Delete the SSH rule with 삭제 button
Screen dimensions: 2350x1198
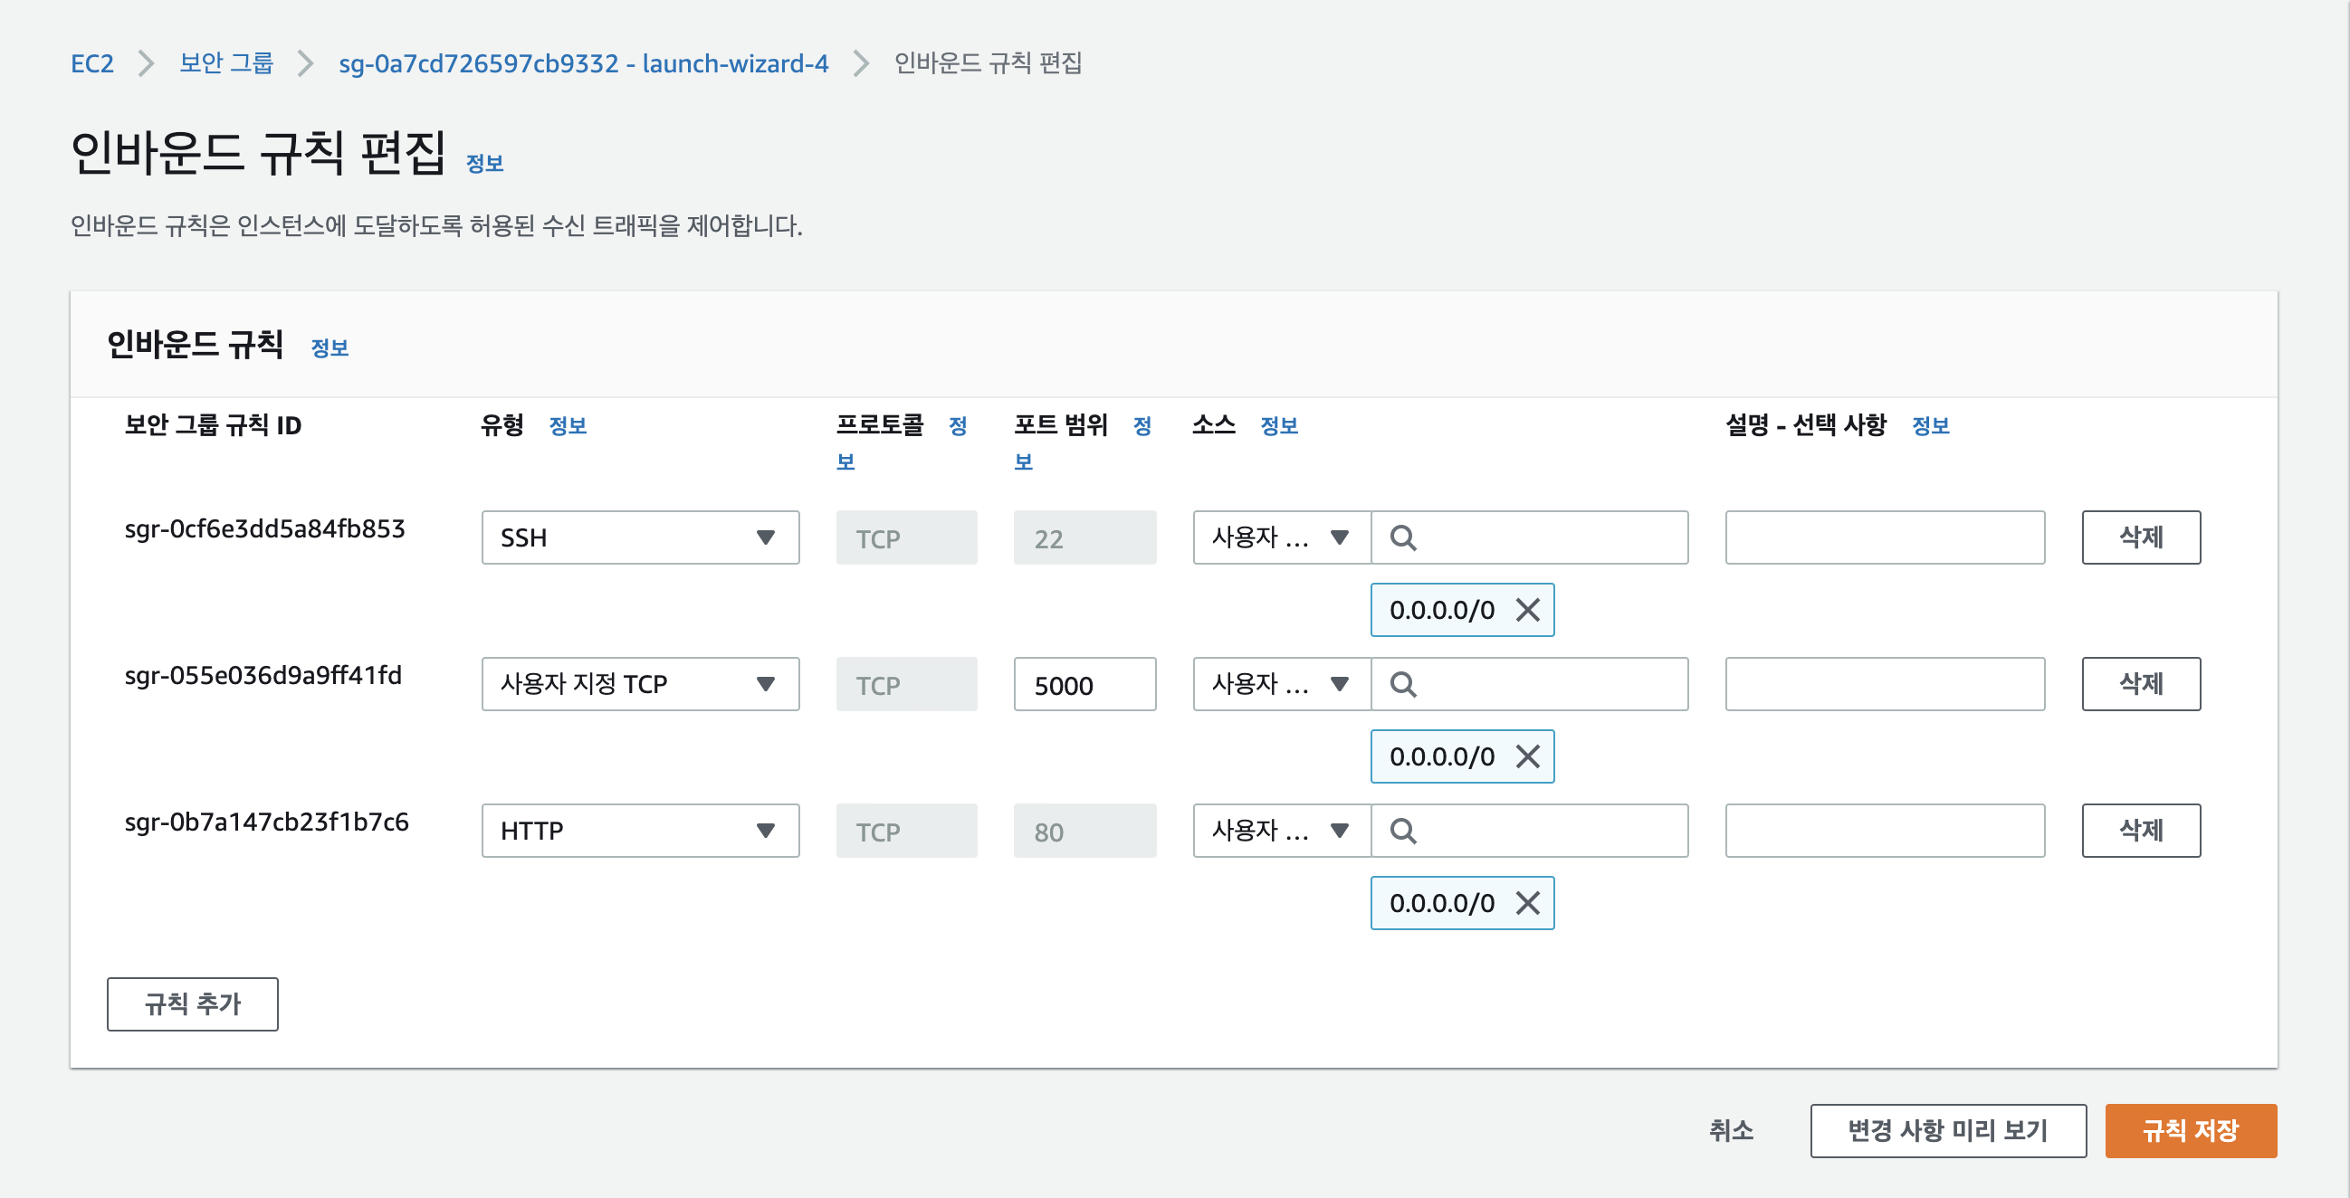2140,537
